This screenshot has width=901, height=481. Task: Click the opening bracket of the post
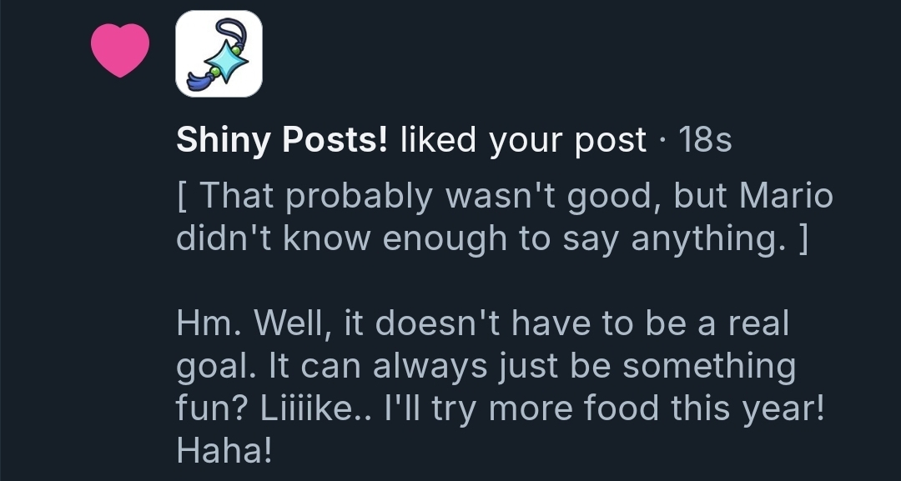coord(181,197)
